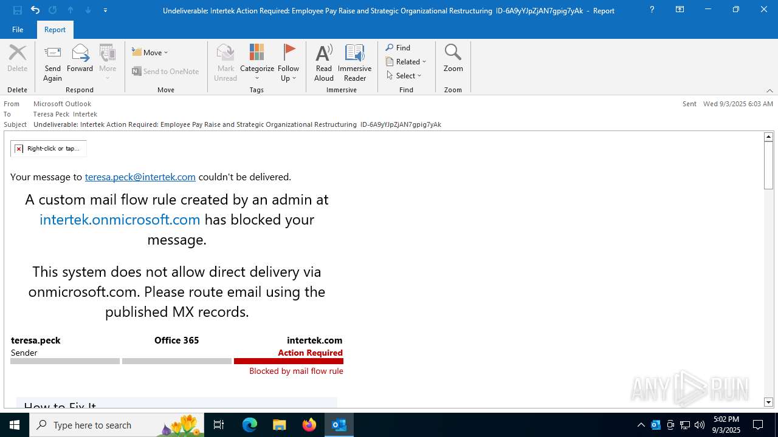
Task: Click the scrollbar up arrow of the message
Action: tap(768, 137)
